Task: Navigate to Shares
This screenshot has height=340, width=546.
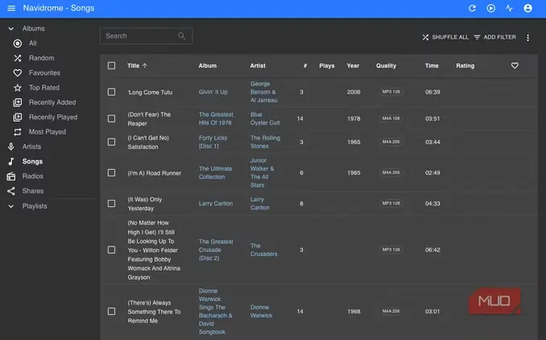Action: (x=33, y=191)
